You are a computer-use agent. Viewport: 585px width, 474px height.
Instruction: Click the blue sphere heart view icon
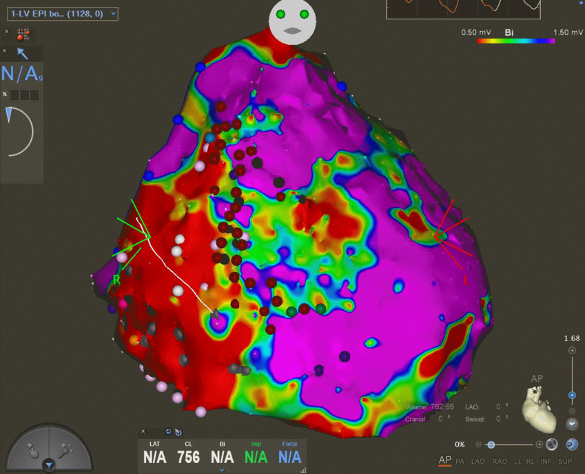pos(572,444)
